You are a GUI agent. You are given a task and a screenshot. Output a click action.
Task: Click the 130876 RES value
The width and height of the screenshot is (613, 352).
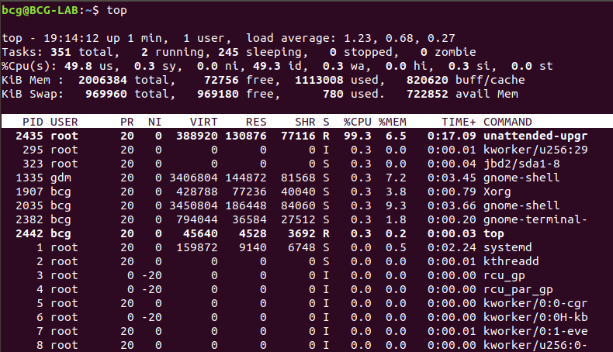tap(246, 136)
